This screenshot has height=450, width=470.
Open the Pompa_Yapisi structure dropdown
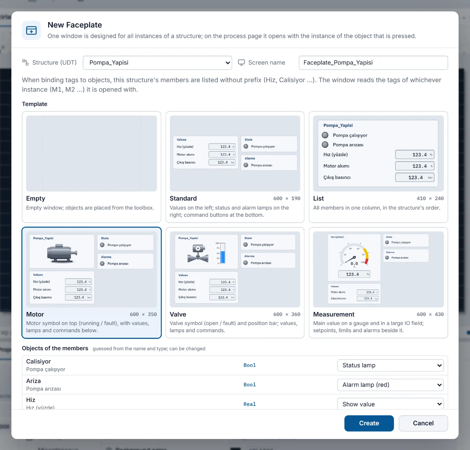pos(158,63)
